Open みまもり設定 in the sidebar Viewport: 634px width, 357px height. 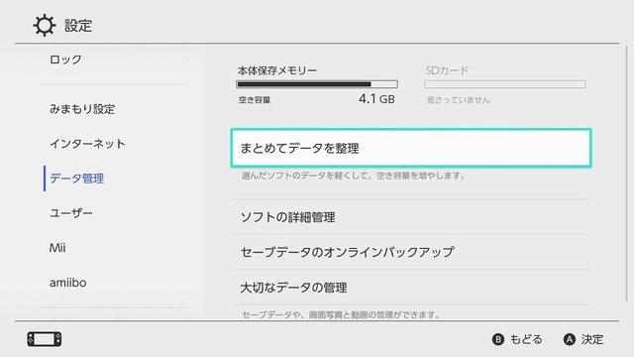[x=82, y=109]
